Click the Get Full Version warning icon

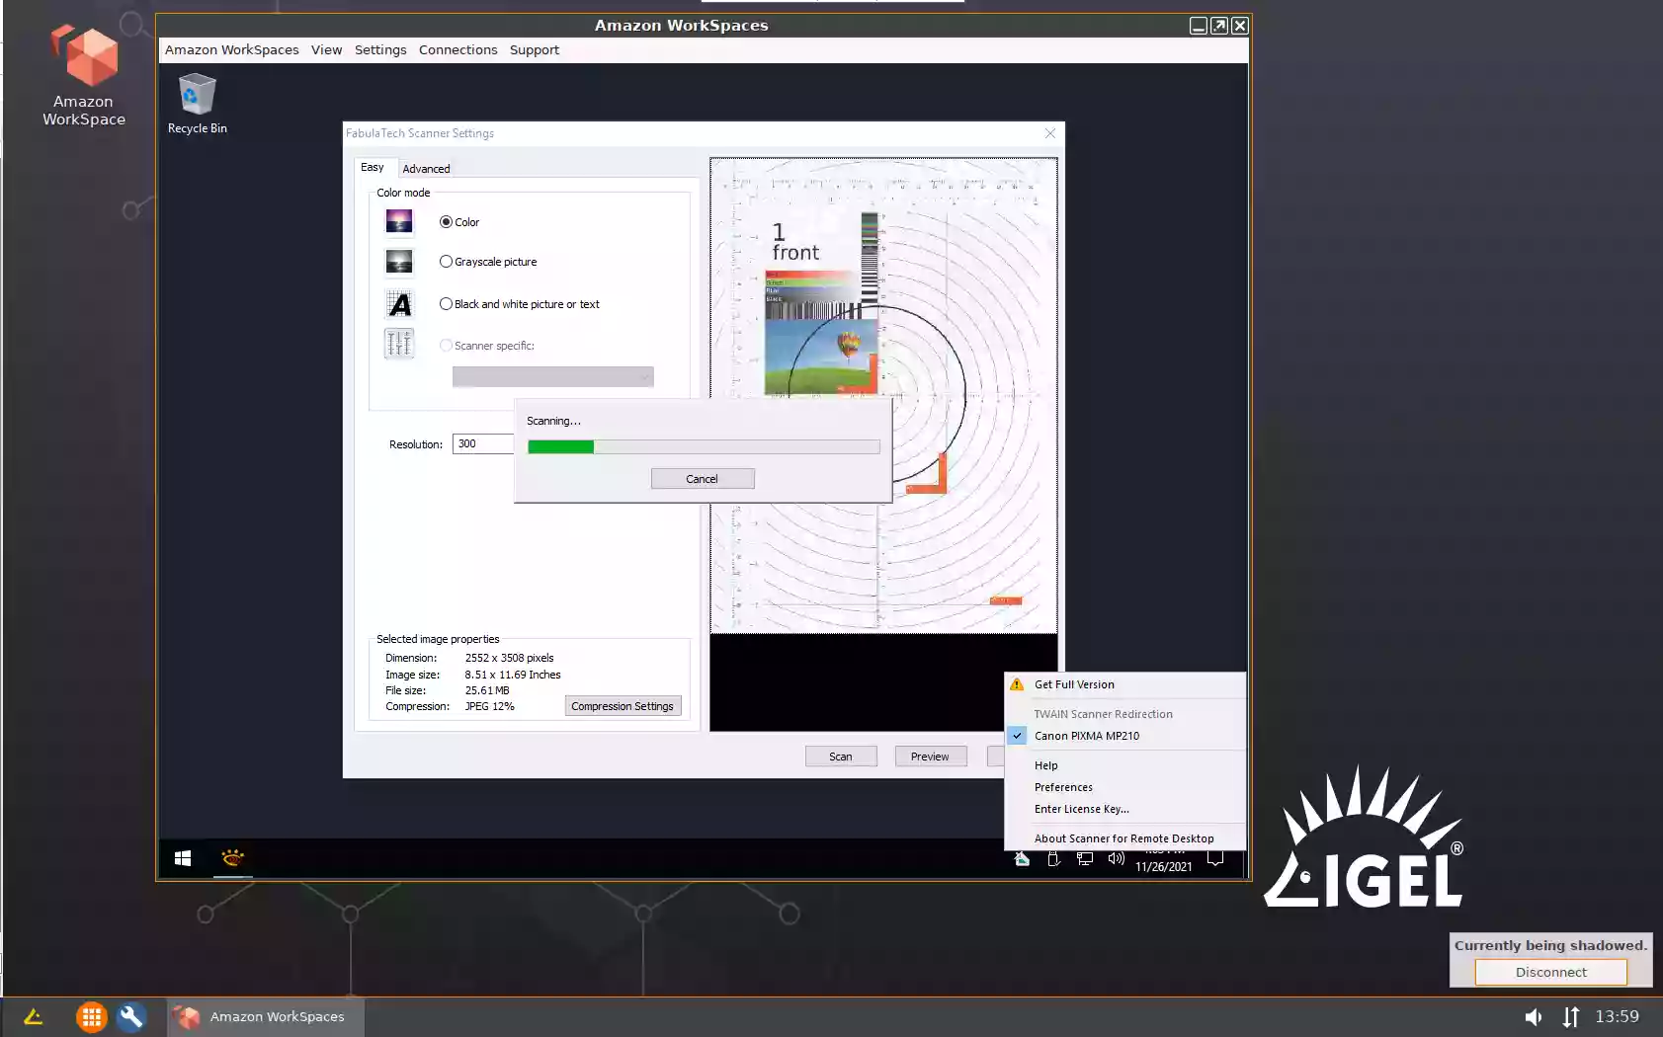(1017, 684)
